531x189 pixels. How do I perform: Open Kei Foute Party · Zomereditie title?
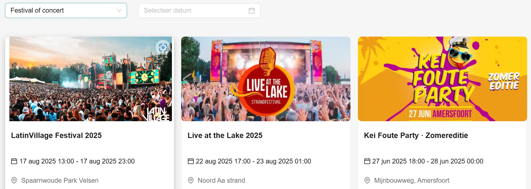416,135
